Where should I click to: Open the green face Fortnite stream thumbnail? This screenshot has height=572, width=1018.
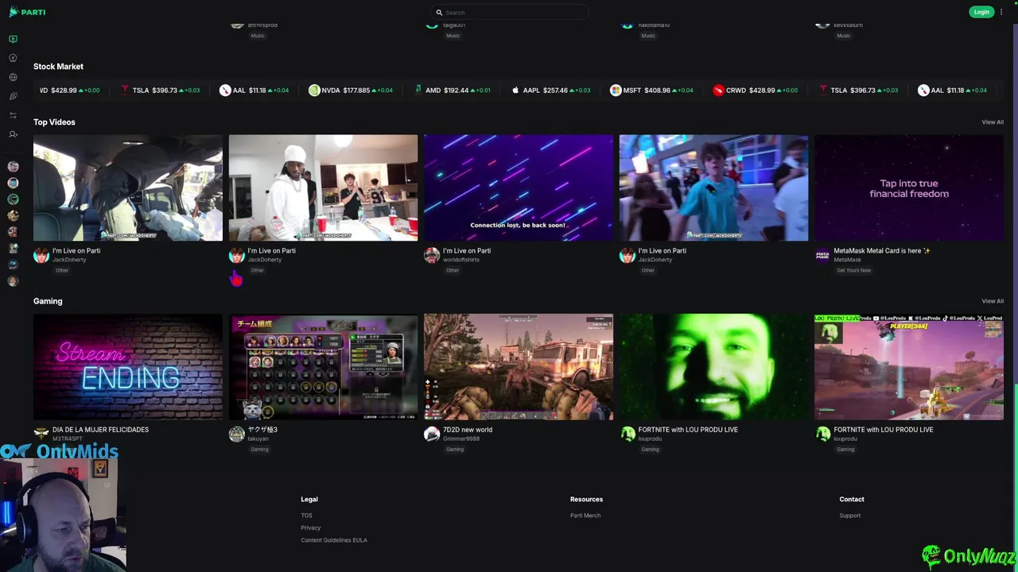click(x=713, y=366)
